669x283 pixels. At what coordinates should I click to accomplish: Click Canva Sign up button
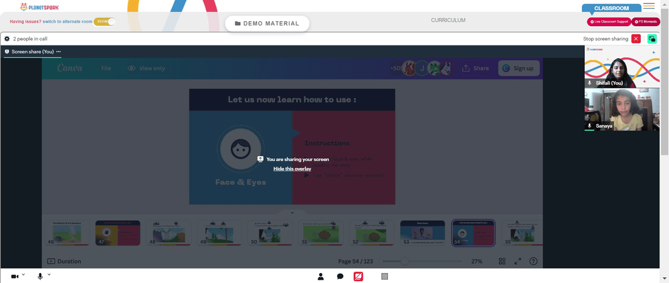tap(518, 68)
